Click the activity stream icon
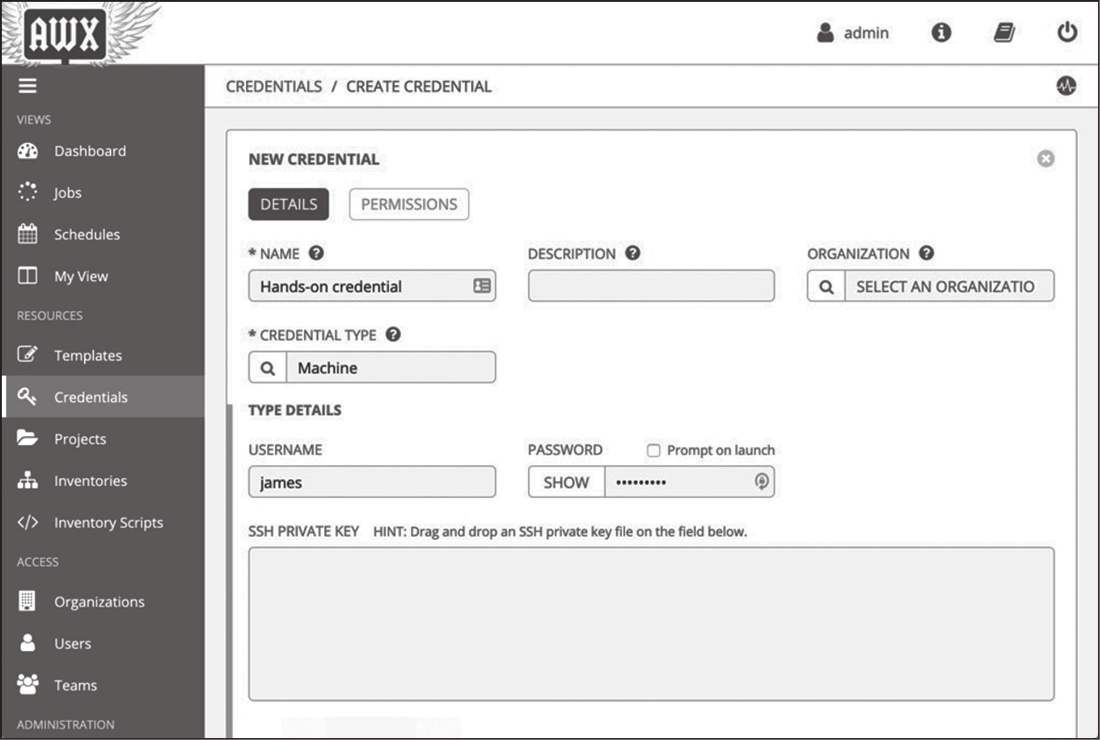Viewport: 1100px width, 740px height. tap(1066, 86)
